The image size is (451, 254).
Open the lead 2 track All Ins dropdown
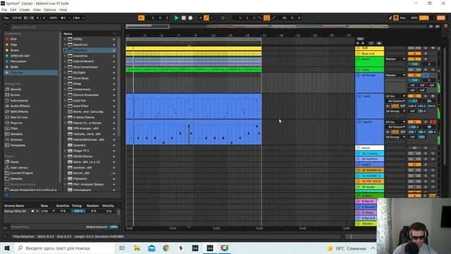tap(395, 122)
